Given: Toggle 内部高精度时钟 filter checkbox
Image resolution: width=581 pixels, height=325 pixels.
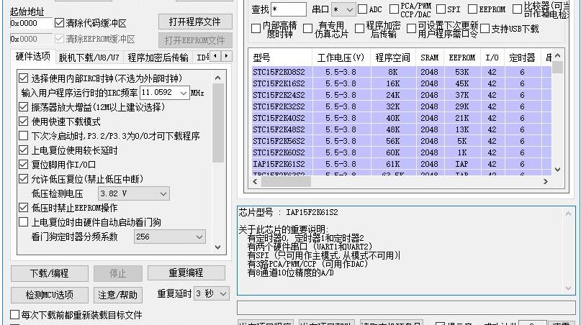Looking at the screenshot, I should click(x=256, y=29).
